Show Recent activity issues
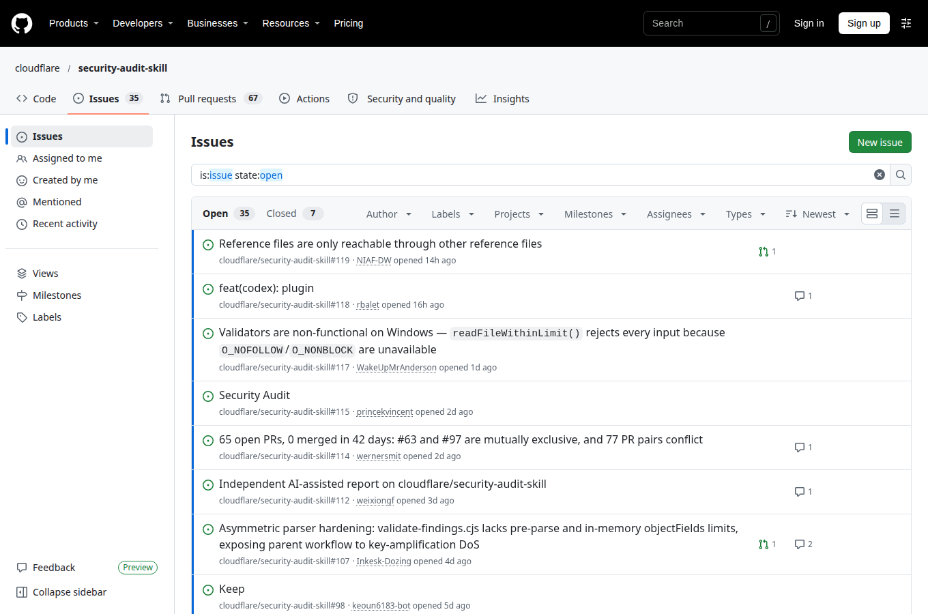 (x=82, y=224)
